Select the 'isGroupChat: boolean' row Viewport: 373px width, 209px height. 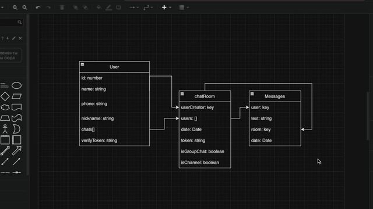point(205,152)
